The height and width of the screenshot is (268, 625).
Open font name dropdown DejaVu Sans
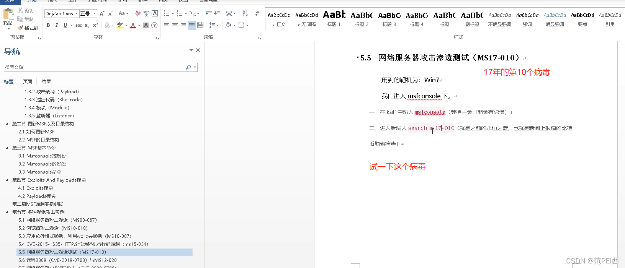pyautogui.click(x=76, y=14)
